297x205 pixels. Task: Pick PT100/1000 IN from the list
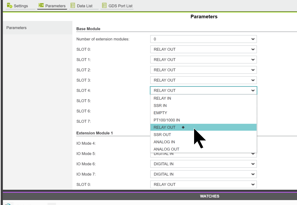click(x=167, y=120)
